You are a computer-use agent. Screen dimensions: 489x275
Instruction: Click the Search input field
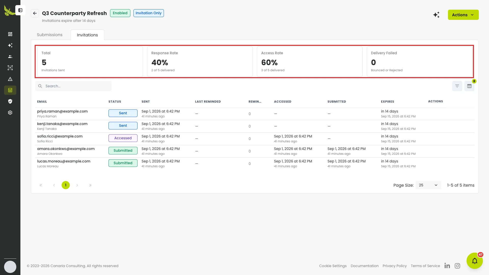(73, 86)
